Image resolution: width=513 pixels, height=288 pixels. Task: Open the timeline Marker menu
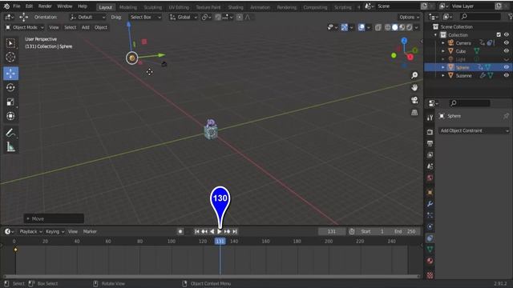click(90, 231)
